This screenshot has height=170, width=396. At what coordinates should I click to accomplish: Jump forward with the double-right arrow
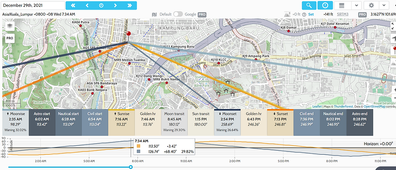pyautogui.click(x=130, y=5)
